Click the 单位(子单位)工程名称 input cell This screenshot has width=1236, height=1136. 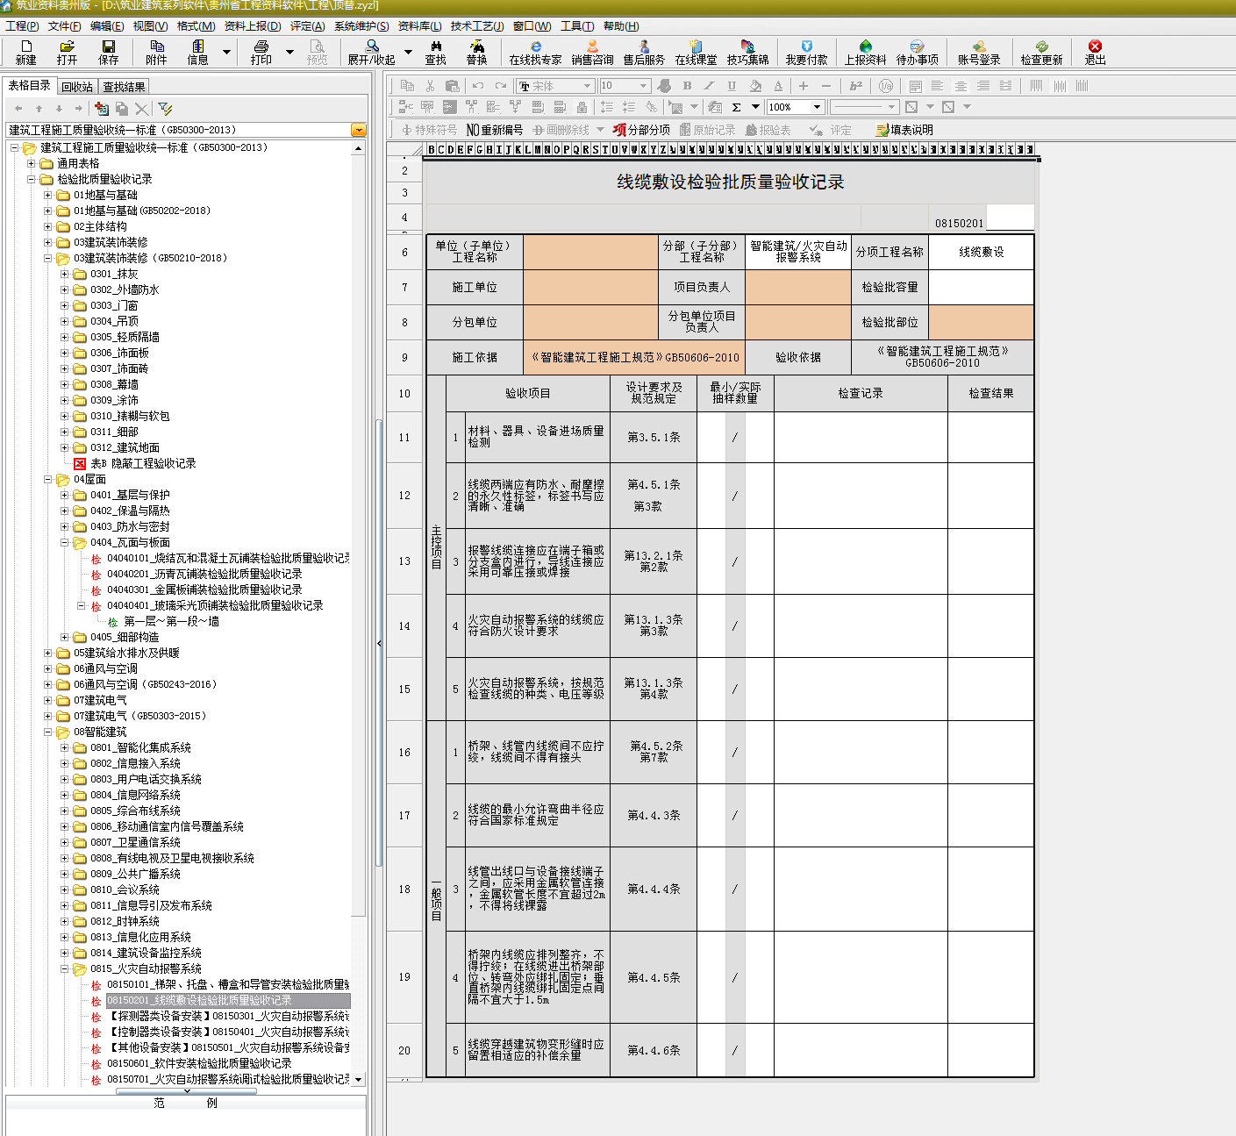click(590, 252)
